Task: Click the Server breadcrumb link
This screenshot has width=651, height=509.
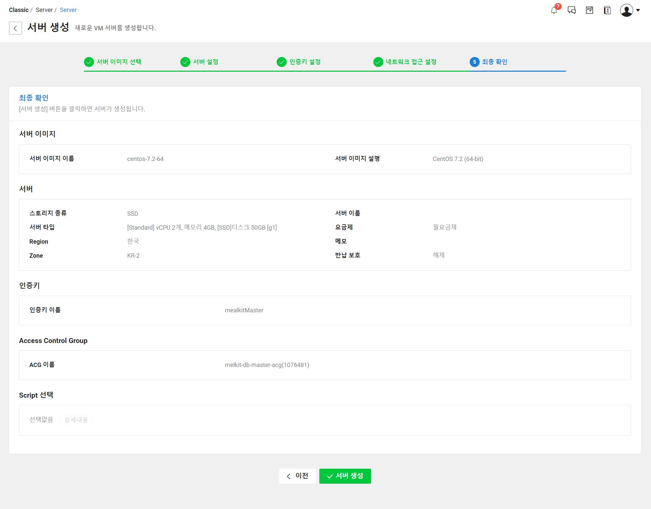Action: [68, 10]
